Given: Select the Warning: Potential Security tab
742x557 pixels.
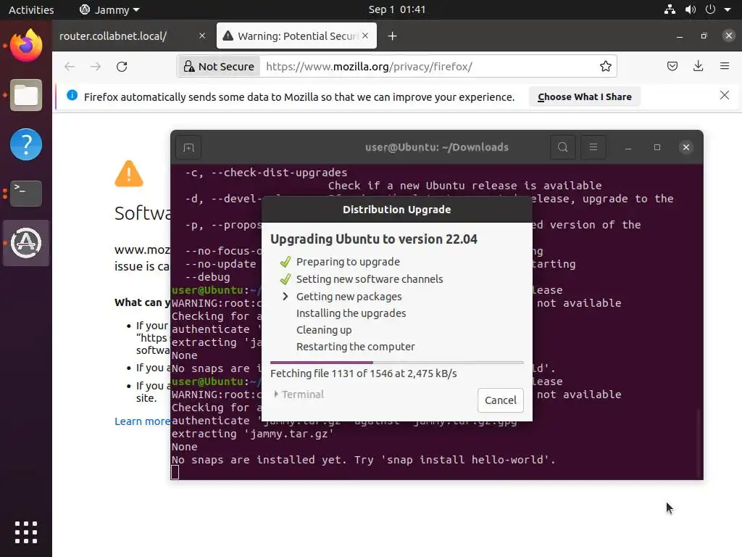Looking at the screenshot, I should [x=296, y=36].
